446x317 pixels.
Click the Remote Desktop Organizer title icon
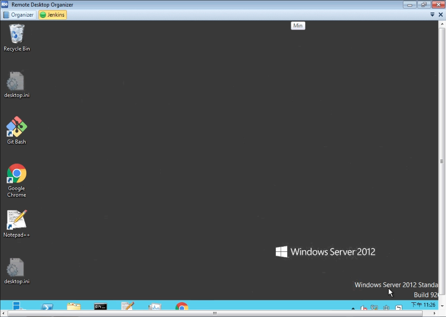point(5,5)
